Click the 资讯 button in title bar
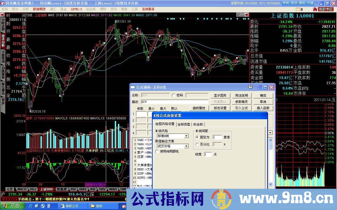This screenshot has width=337, height=210. point(294,3)
